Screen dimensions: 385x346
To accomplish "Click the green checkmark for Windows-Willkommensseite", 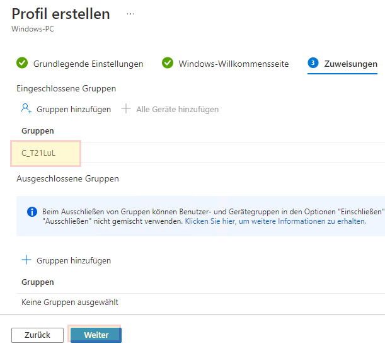I will click(168, 63).
